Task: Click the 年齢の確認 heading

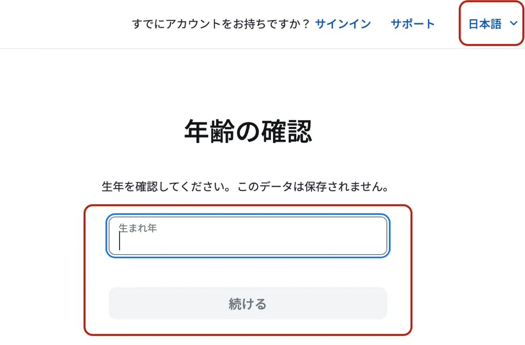Action: point(248,131)
